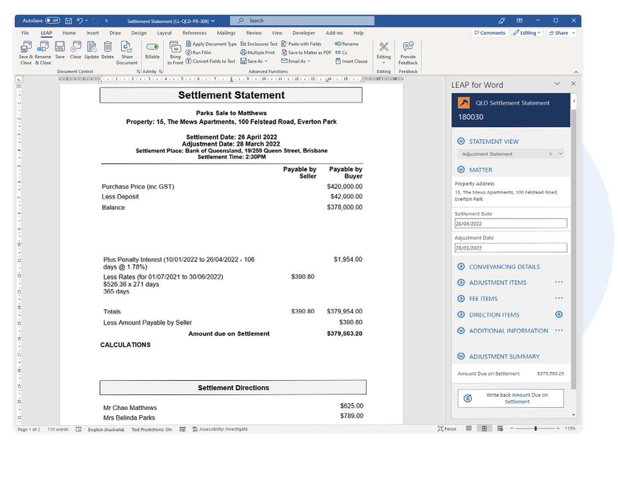Image resolution: width=618 pixels, height=477 pixels.
Task: Open the File menu
Action: [25, 33]
